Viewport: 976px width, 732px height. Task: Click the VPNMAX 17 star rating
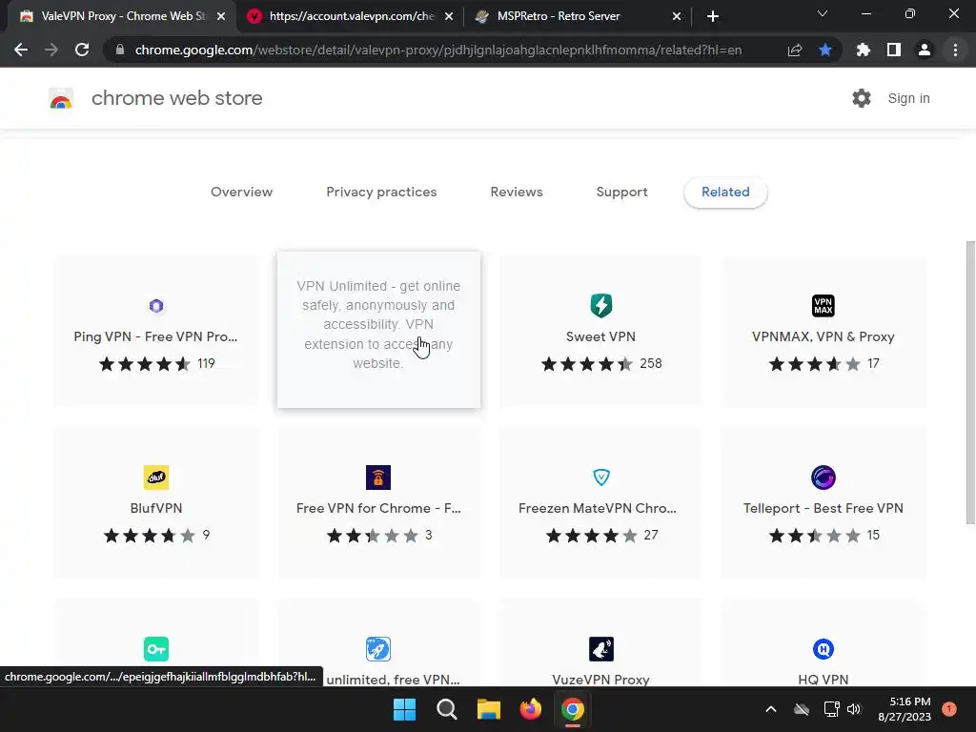823,363
